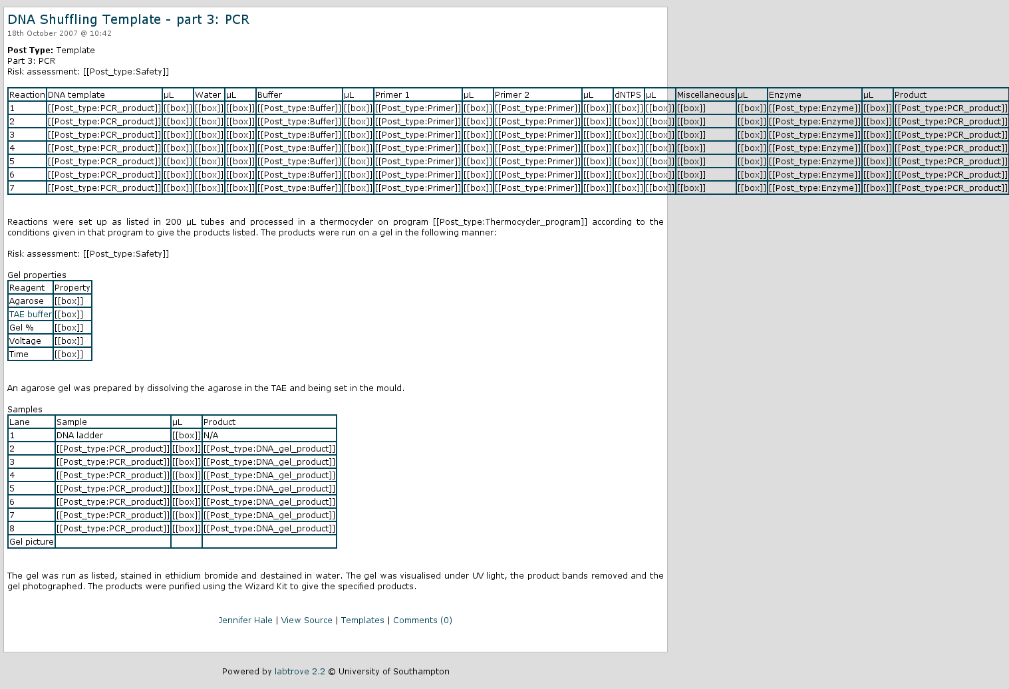
Task: Click the Miscellaneous column header
Action: pos(705,95)
